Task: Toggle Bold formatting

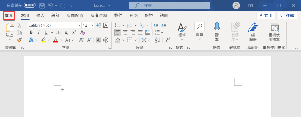Action: (31, 33)
